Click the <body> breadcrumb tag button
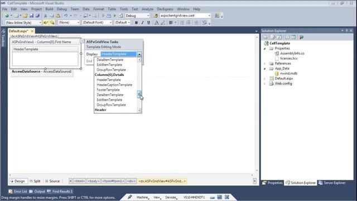The height and width of the screenshot is (201, 357). [x=93, y=181]
